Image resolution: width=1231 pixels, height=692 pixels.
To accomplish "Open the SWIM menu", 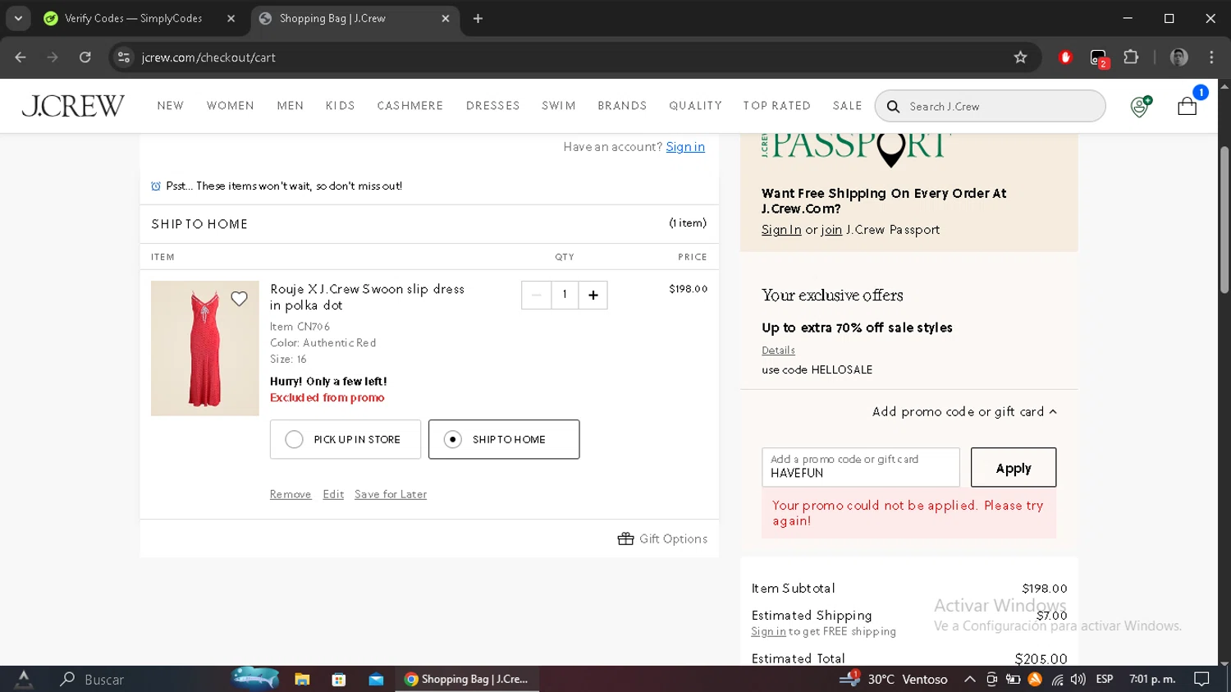I will click(x=559, y=106).
